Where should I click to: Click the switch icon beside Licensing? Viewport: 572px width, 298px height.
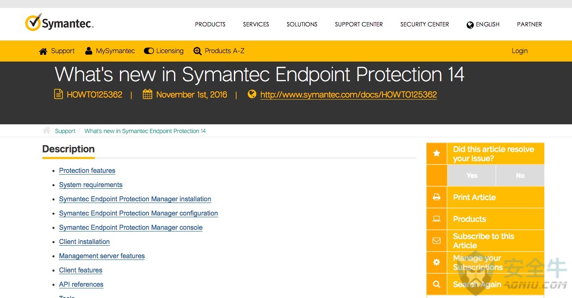pos(149,51)
